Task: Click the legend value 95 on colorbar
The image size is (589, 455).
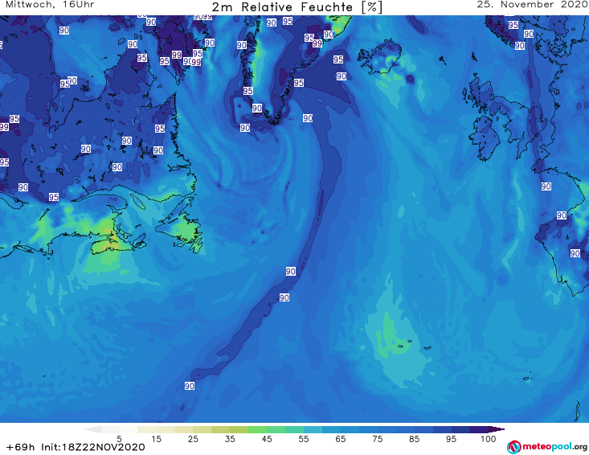Action: [451, 439]
